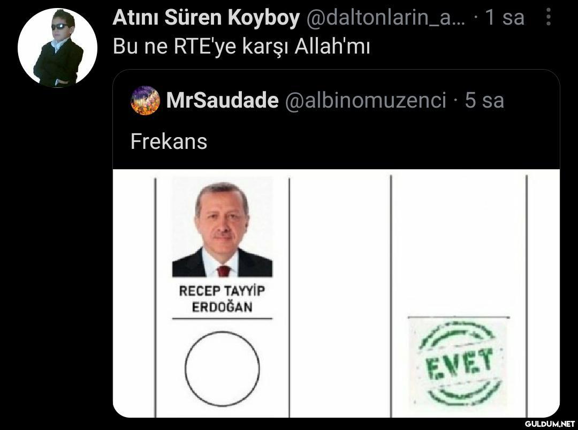Open the 1 sa tweet timestamp

[505, 17]
